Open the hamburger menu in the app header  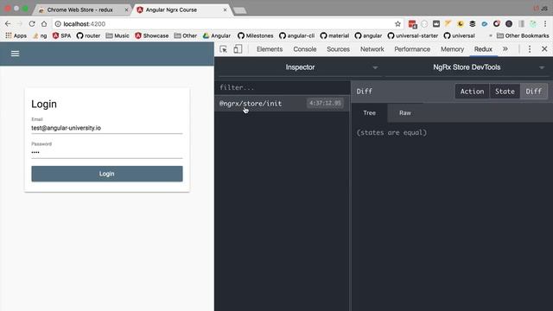pos(15,54)
